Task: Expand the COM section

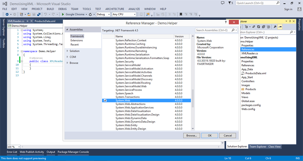Action: [67, 57]
